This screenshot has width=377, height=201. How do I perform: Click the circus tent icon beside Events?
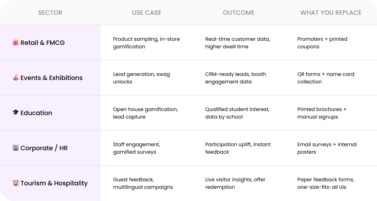coord(16,78)
